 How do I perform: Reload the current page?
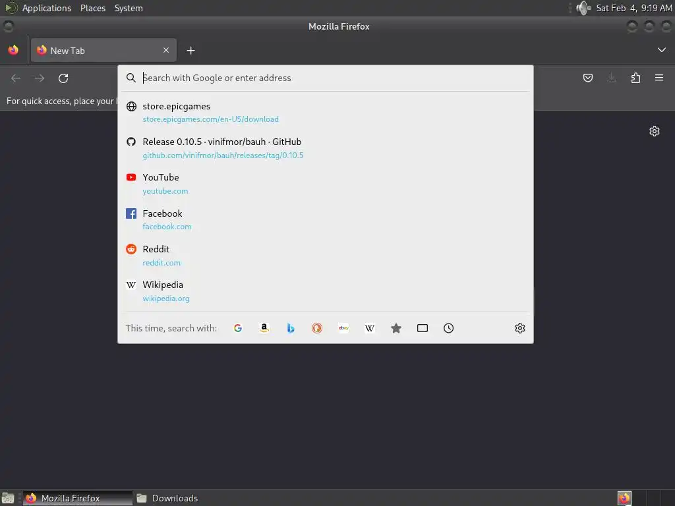[x=63, y=78]
